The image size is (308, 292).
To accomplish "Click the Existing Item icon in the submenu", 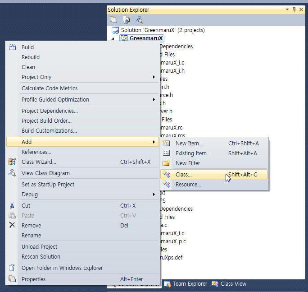I will point(166,153).
